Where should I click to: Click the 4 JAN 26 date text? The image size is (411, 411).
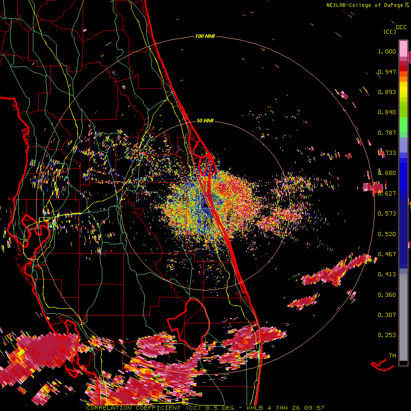284,408
